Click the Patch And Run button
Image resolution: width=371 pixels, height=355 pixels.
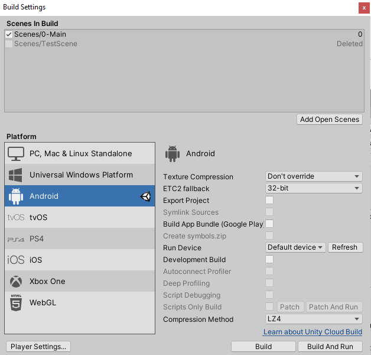tap(334, 307)
